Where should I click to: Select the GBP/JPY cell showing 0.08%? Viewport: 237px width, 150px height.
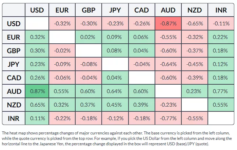[115, 51]
